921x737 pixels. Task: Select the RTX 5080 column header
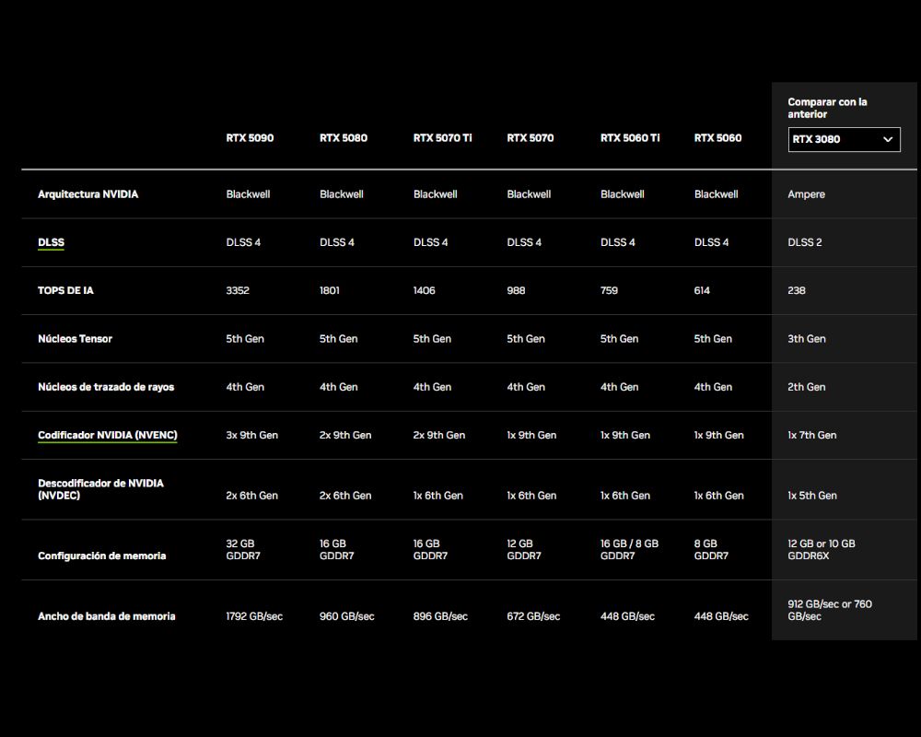343,137
